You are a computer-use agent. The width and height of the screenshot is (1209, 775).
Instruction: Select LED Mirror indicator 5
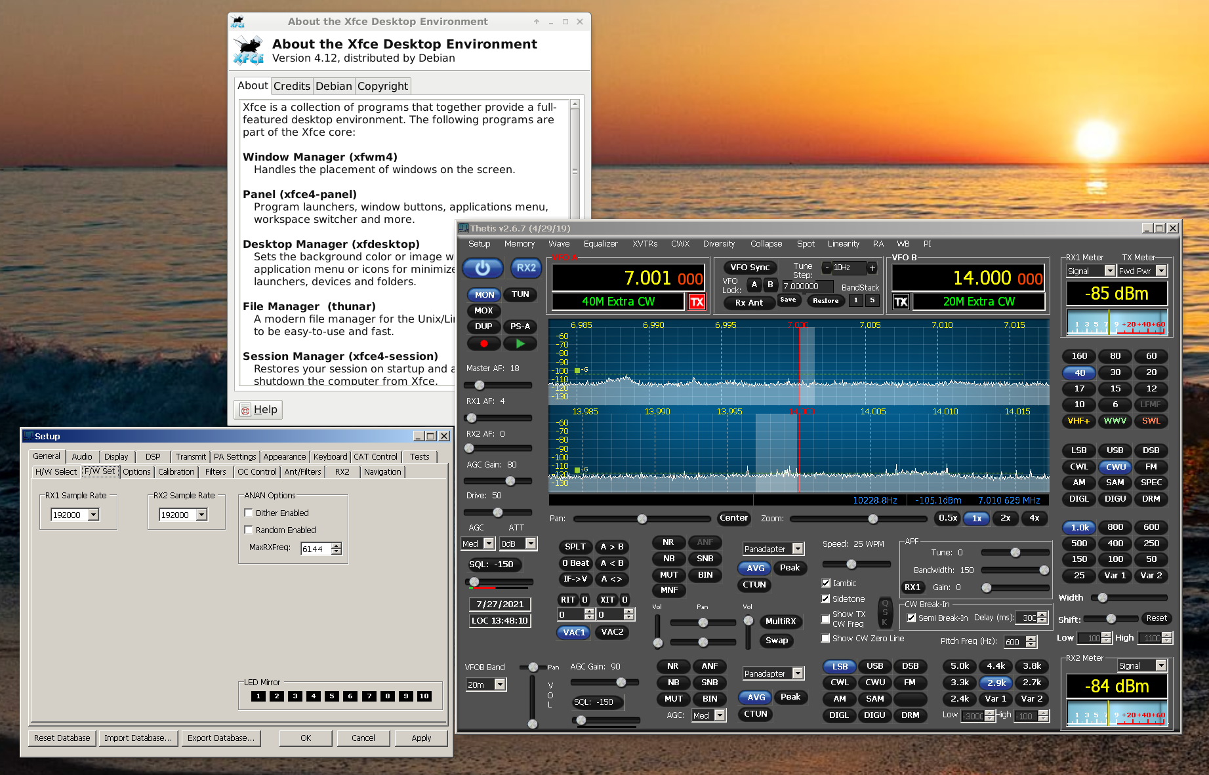tap(332, 696)
